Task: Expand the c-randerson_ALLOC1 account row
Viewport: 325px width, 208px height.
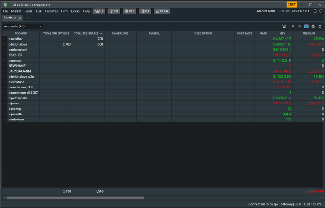Action: [x=5, y=93]
